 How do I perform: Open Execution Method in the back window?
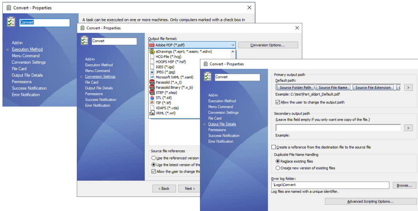tap(27, 49)
